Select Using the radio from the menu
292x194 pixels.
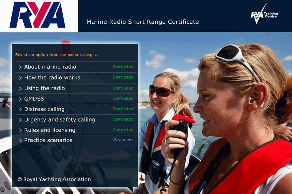76,88
